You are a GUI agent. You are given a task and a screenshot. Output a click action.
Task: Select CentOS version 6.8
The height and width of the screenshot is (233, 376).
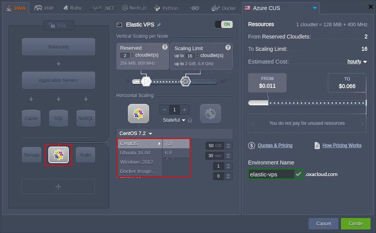point(176,153)
